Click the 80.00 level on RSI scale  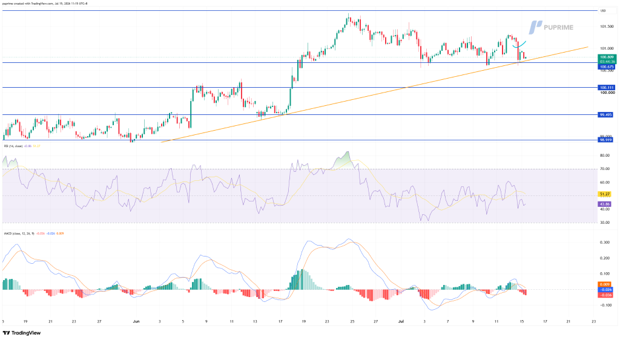(605, 155)
